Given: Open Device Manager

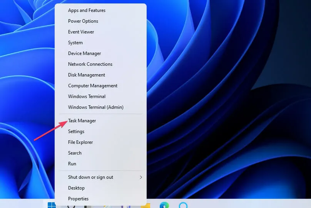Looking at the screenshot, I should pos(85,53).
